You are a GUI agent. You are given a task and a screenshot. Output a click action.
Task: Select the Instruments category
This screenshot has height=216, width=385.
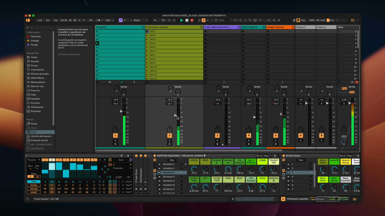point(37,70)
